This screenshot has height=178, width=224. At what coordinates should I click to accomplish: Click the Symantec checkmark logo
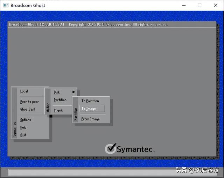click(x=111, y=149)
